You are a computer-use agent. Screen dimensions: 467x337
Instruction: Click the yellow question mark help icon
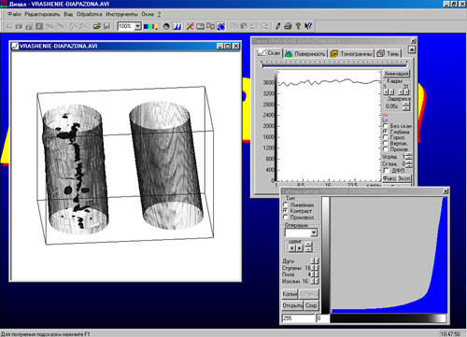click(x=298, y=26)
